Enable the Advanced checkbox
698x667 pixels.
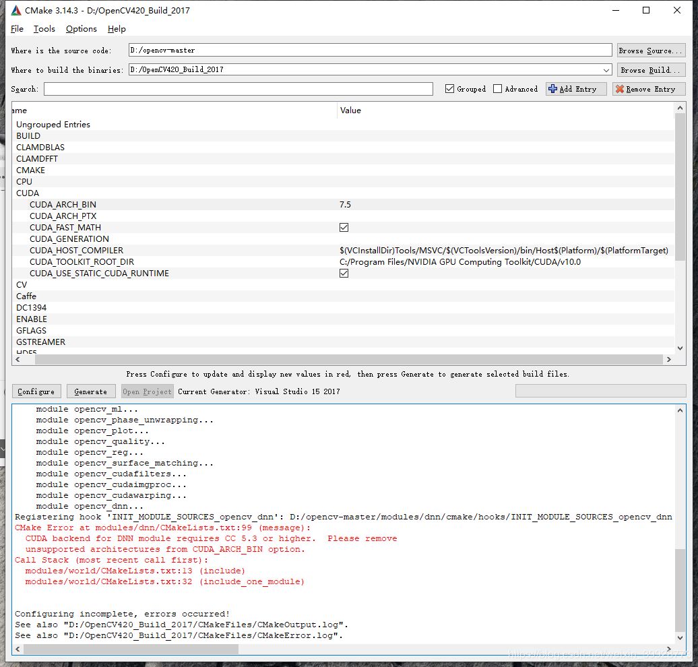[498, 89]
